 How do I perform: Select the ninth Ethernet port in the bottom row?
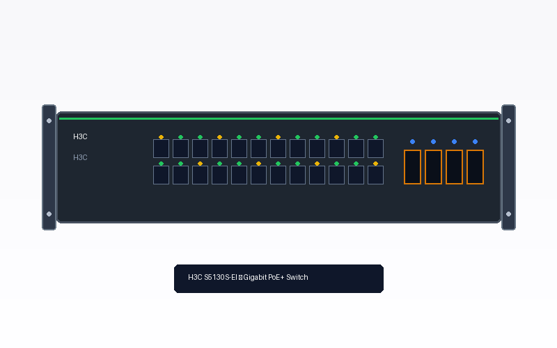tap(317, 175)
